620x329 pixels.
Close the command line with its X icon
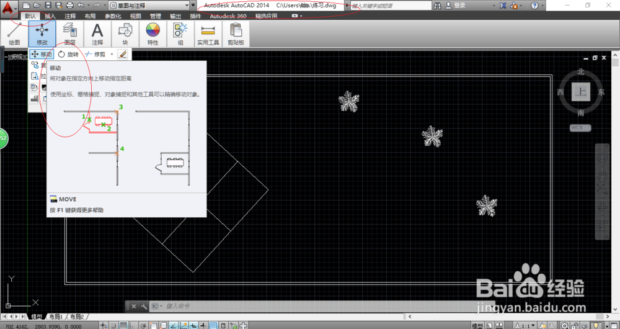134,306
